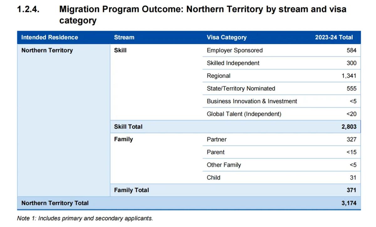This screenshot has height=227, width=376.
Task: Click the section heading '1.2.4.' number
Action: (28, 9)
